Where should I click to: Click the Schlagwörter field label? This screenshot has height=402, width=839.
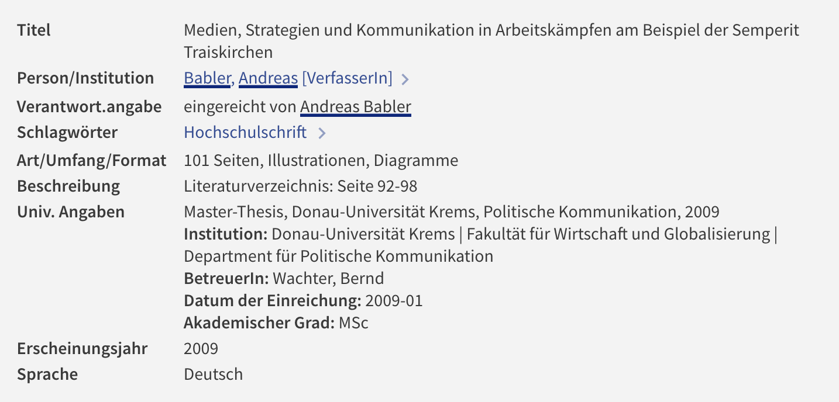point(67,132)
